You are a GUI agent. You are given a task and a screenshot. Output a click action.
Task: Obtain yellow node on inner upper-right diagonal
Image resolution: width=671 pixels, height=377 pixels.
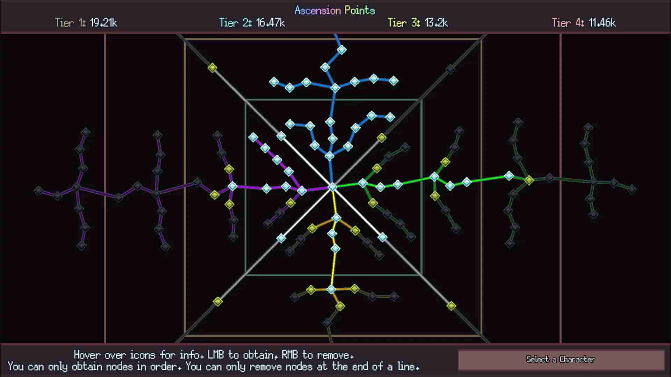coord(382,138)
